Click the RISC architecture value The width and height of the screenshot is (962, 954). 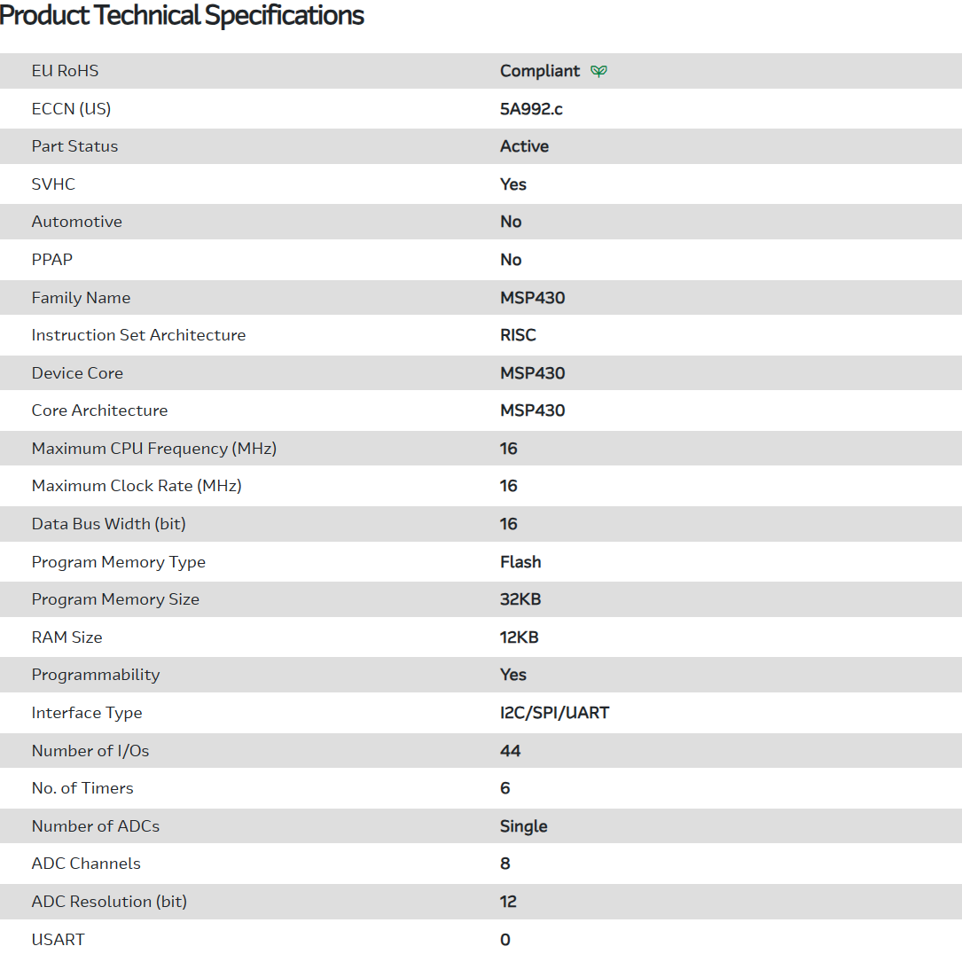click(x=518, y=335)
